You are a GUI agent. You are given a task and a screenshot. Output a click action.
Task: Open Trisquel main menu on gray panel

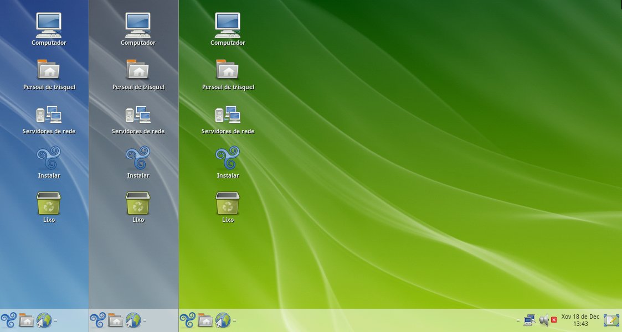(98, 320)
